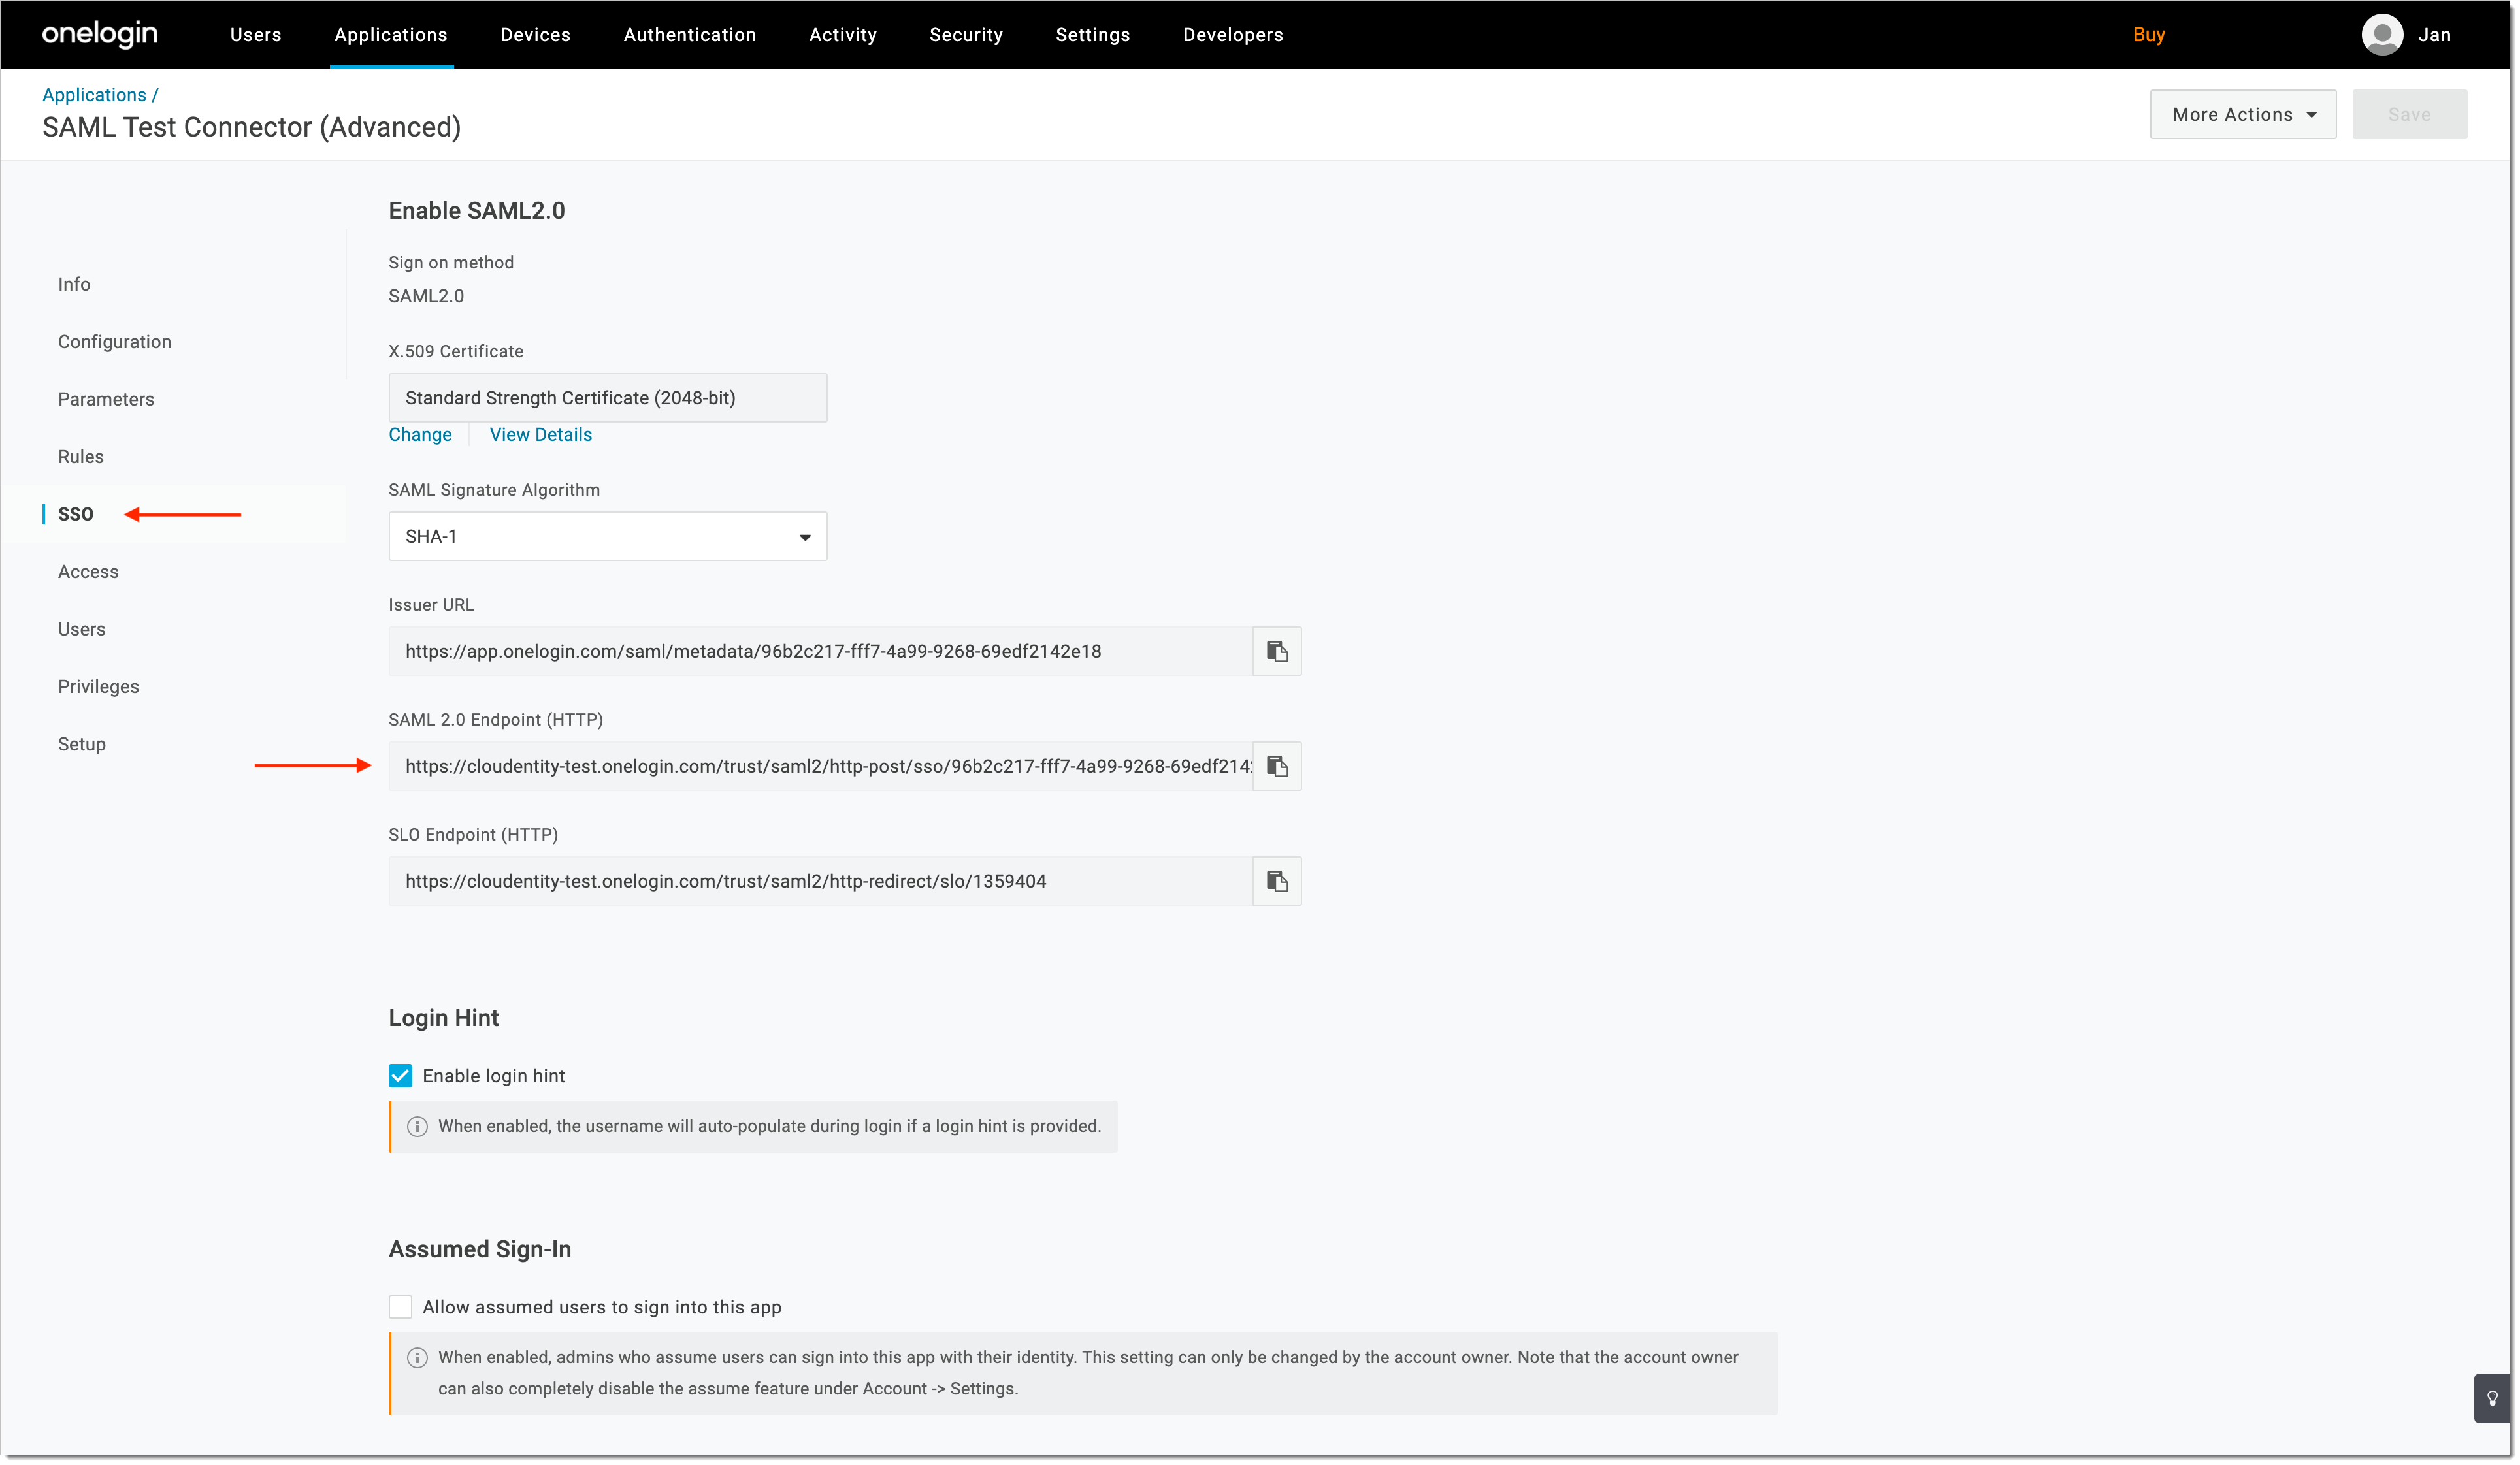Click the onelogin logo
The height and width of the screenshot is (1465, 2520).
[99, 34]
